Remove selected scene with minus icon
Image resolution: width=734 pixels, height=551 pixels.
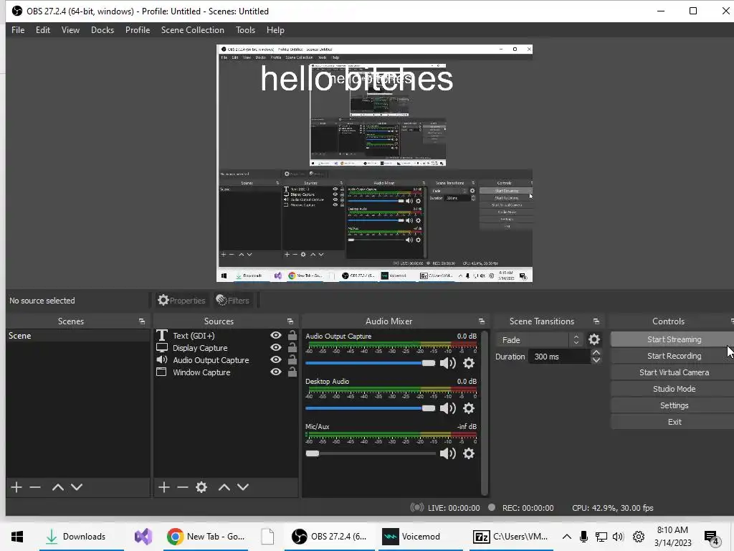click(x=35, y=487)
